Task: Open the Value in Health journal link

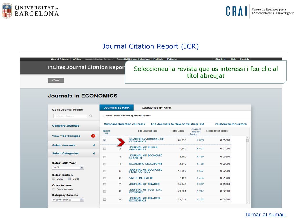Action: (x=141, y=178)
